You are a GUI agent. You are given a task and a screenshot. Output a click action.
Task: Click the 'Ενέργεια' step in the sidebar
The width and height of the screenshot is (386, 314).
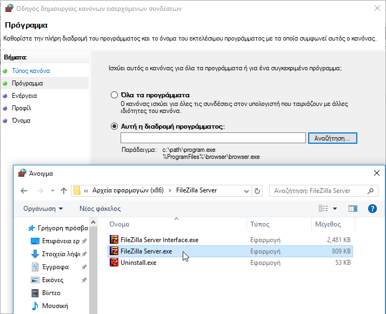(24, 96)
